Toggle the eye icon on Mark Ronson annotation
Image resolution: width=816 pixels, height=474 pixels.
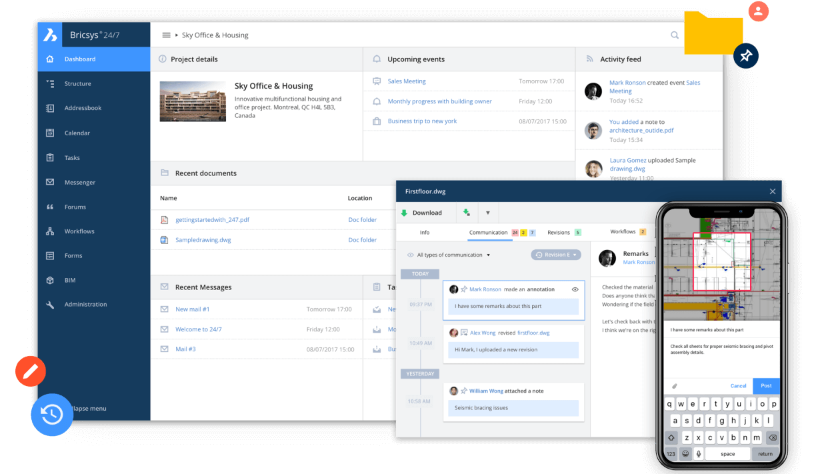click(575, 289)
